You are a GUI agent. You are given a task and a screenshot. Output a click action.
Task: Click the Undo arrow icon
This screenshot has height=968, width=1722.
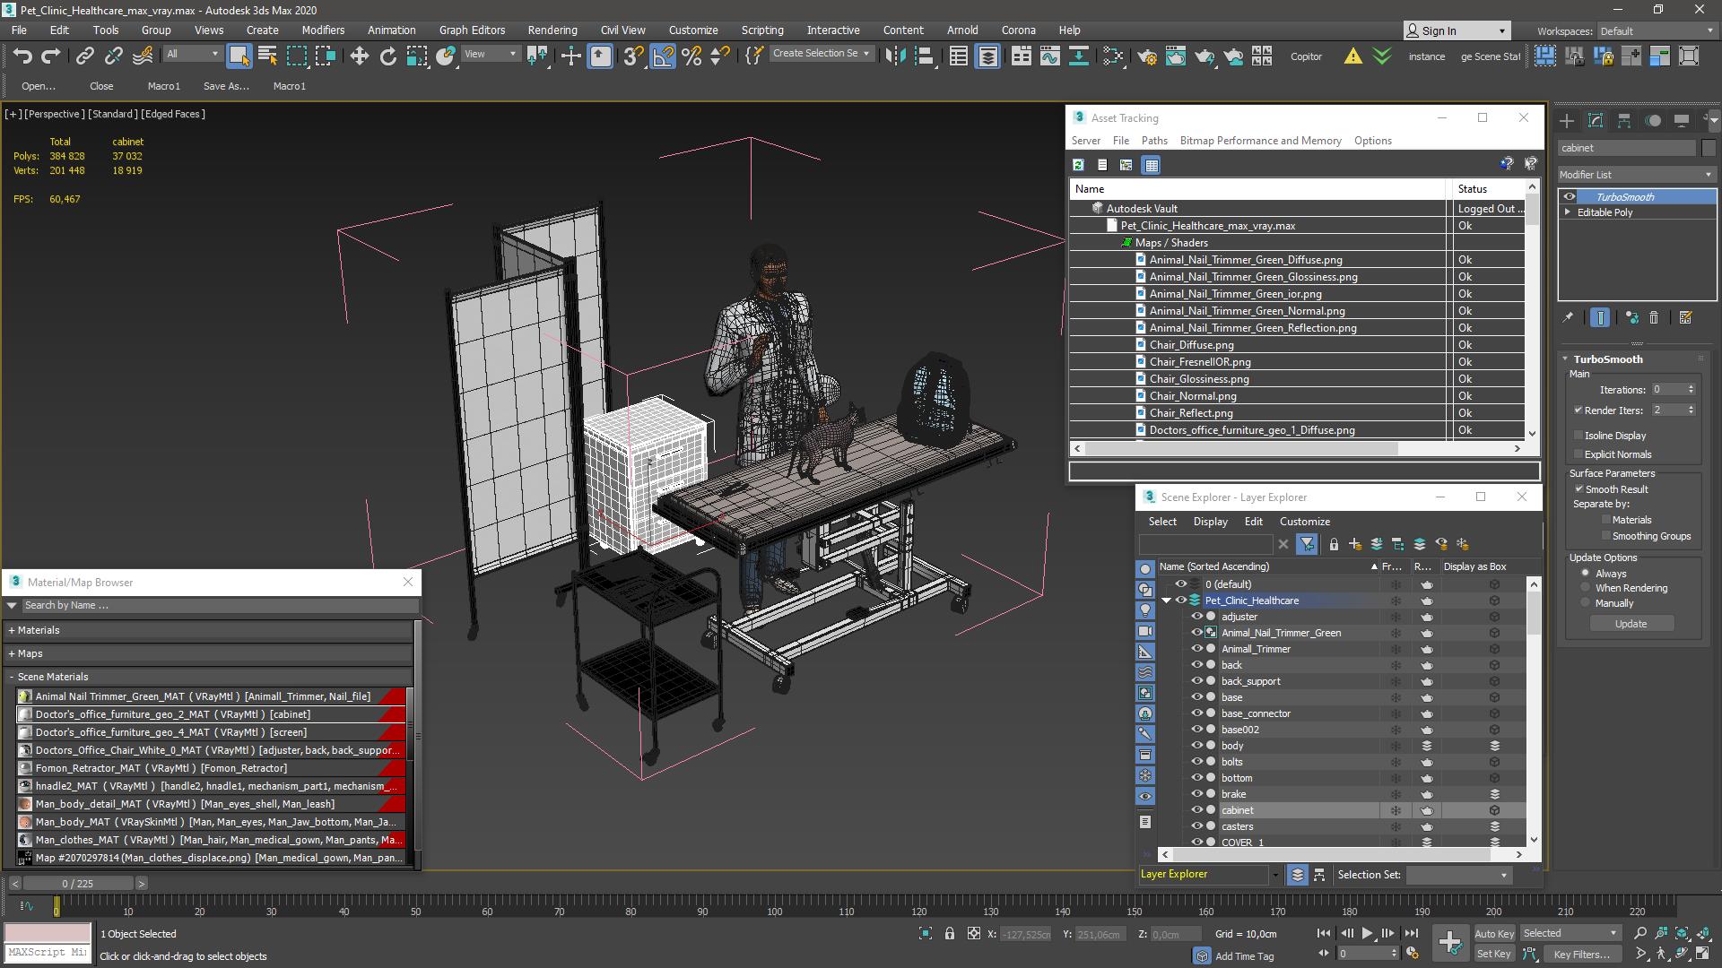22,56
